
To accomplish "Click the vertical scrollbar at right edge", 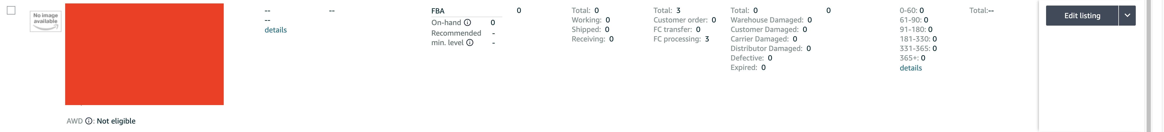I will coord(1149,66).
